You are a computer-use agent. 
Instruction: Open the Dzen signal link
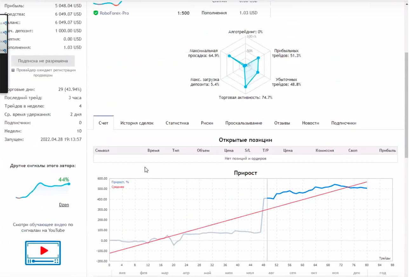(64, 205)
